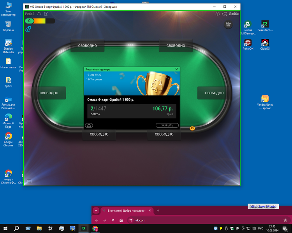This screenshot has width=292, height=233.
Task: Open the PokerOK desktop shortcut
Action: 248,44
